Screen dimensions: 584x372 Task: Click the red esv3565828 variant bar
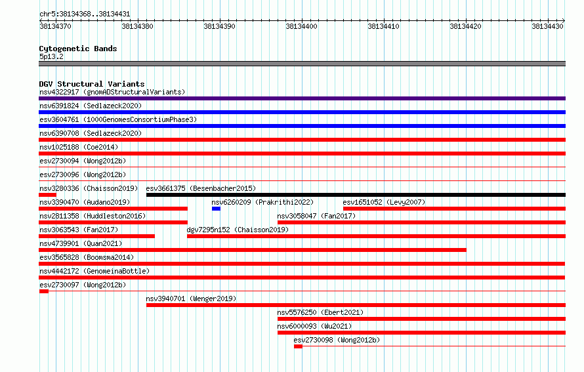[302, 264]
